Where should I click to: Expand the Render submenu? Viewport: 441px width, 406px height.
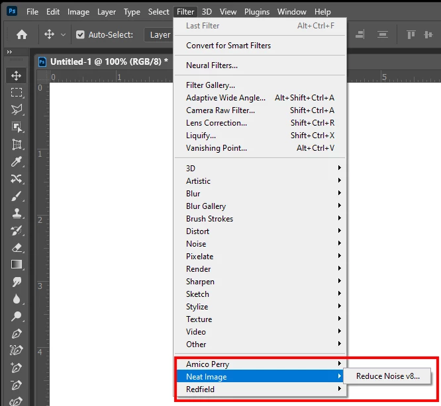tap(260, 268)
